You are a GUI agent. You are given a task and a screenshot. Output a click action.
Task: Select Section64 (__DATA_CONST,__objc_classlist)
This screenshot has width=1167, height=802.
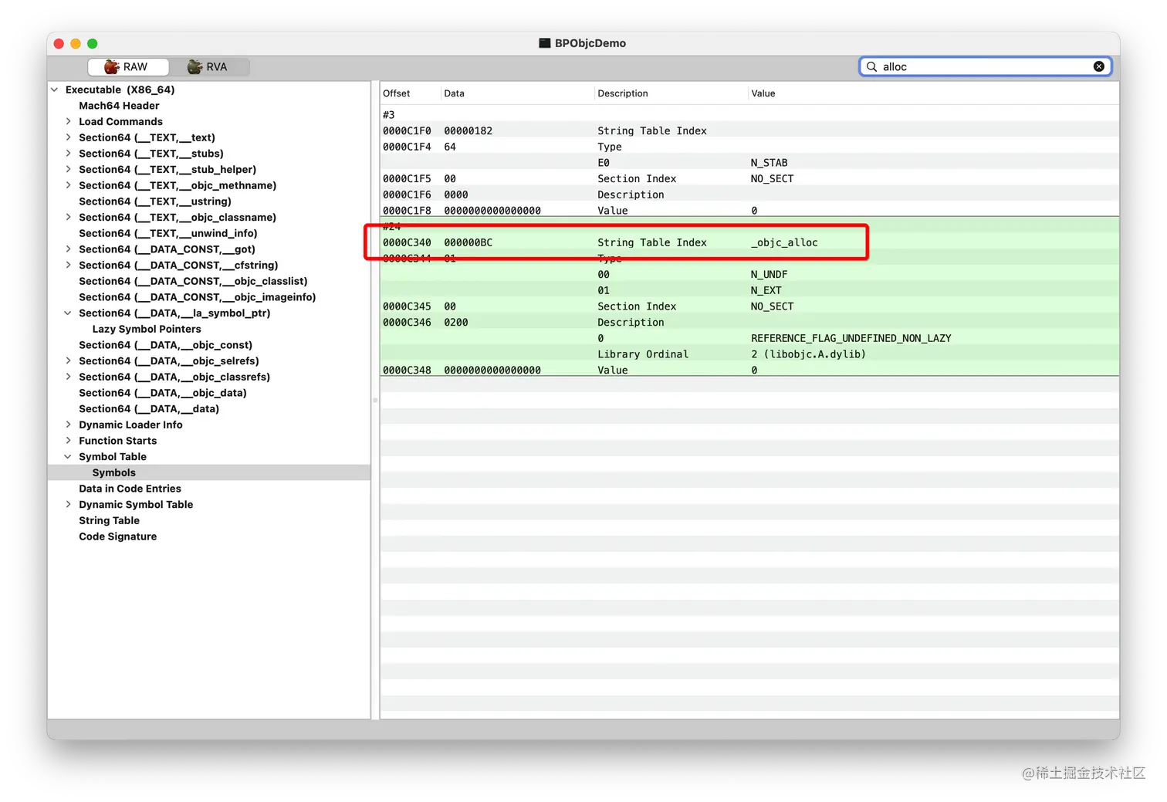click(193, 281)
